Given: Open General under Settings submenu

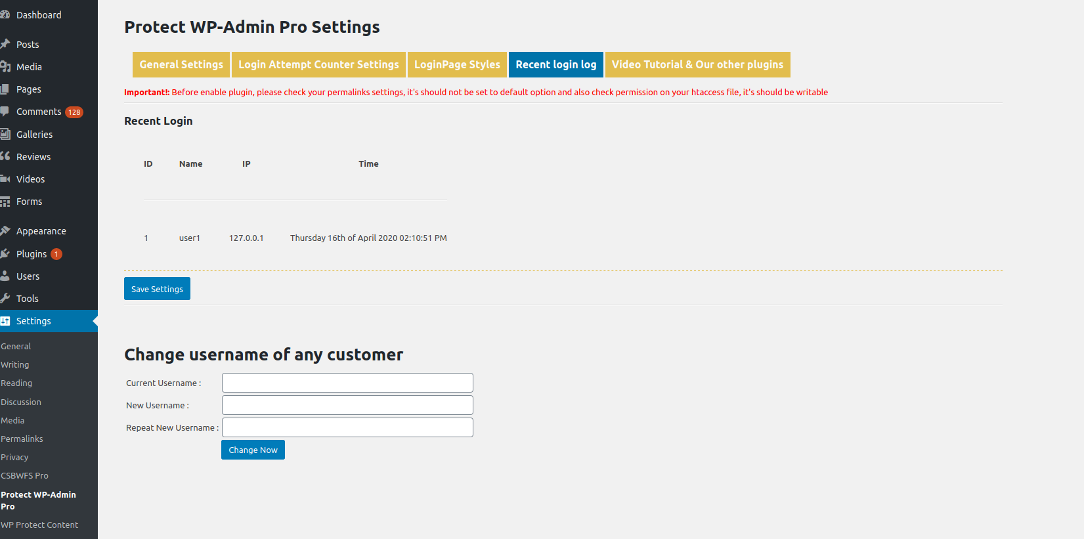Looking at the screenshot, I should (x=16, y=346).
